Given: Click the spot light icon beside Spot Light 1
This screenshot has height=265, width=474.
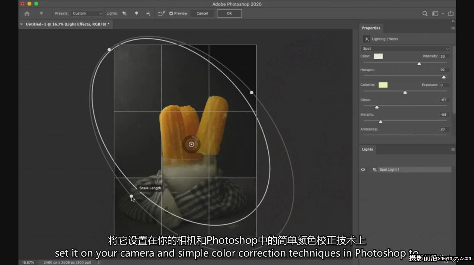Looking at the screenshot, I should click(374, 169).
